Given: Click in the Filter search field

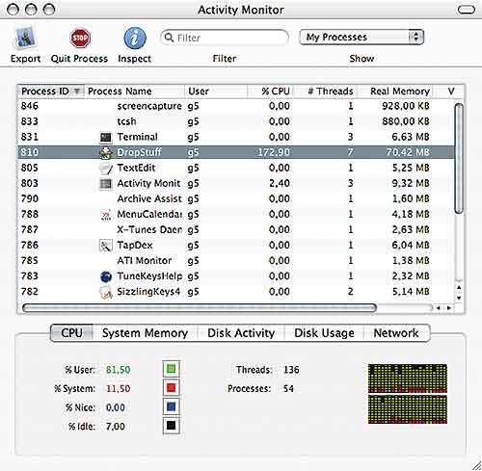Looking at the screenshot, I should pyautogui.click(x=225, y=38).
